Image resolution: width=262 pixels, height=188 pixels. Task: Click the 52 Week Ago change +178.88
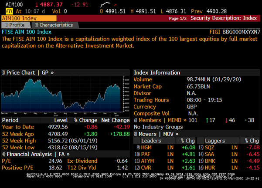click(120, 134)
